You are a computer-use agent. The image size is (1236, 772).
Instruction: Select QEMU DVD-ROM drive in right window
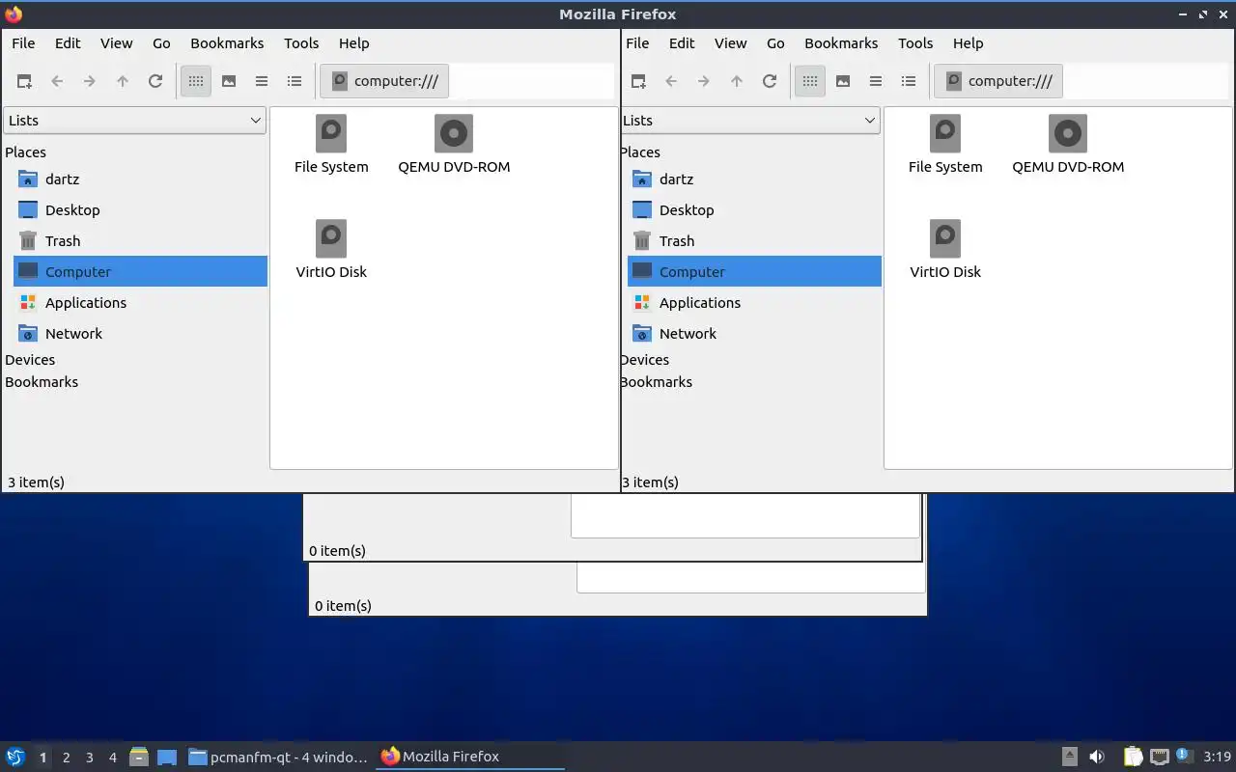click(1068, 144)
